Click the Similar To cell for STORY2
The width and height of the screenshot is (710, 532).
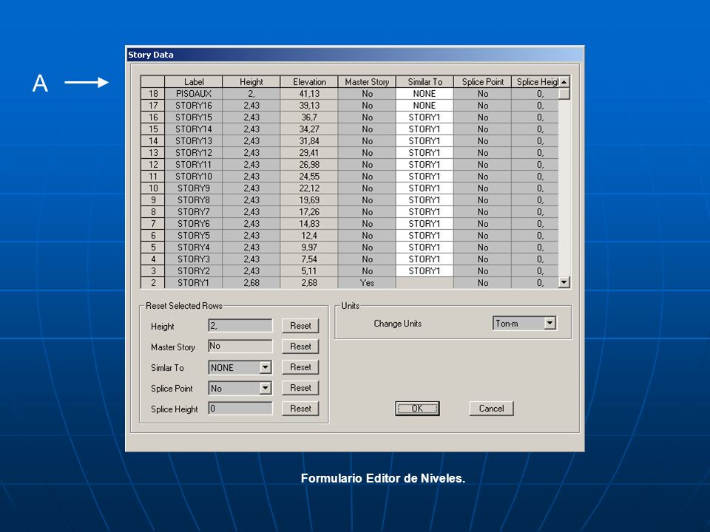coord(425,271)
